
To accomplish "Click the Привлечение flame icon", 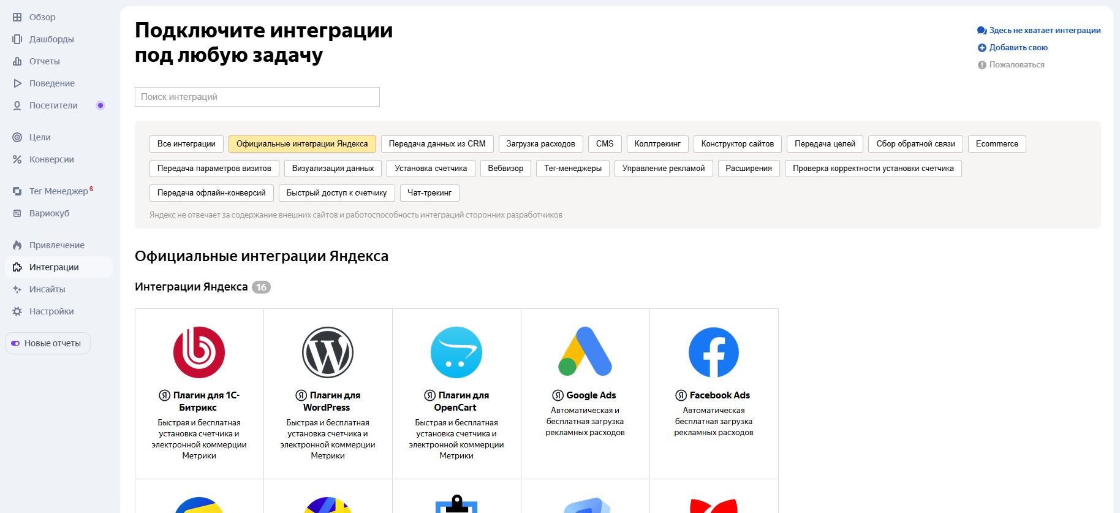I will pyautogui.click(x=17, y=245).
